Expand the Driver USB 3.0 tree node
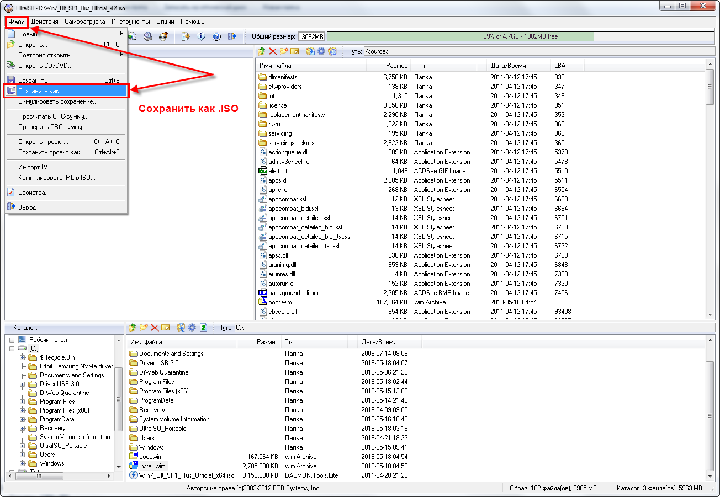Viewport: 720px width, 497px height. [x=23, y=384]
